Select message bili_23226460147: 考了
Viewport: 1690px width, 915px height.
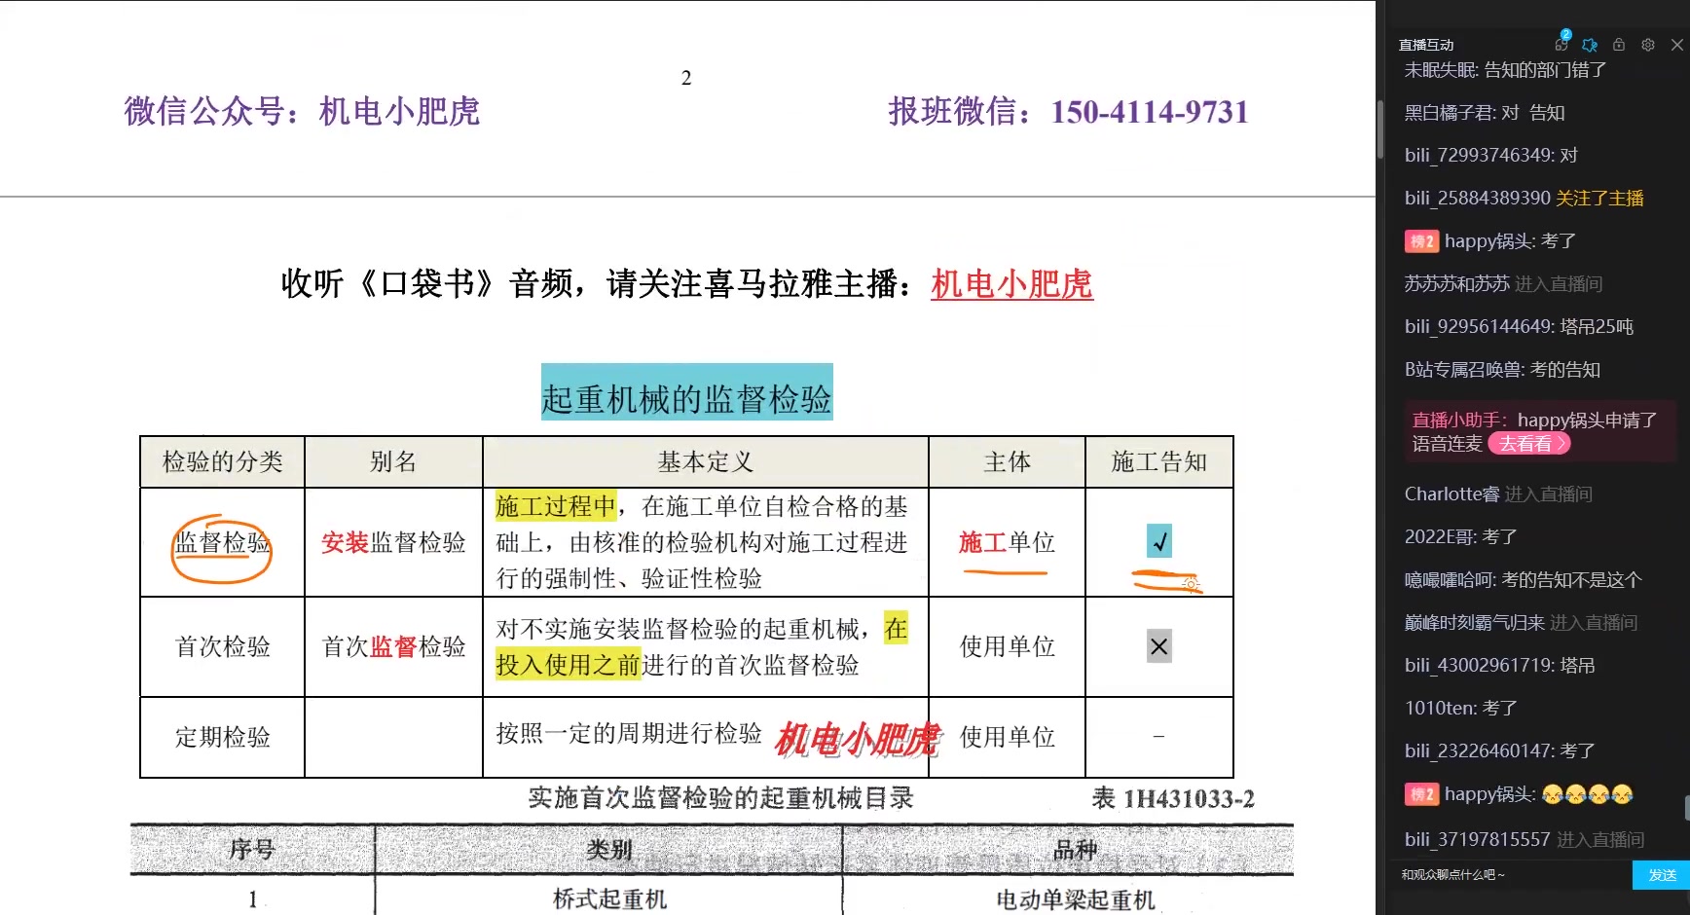click(x=1499, y=751)
